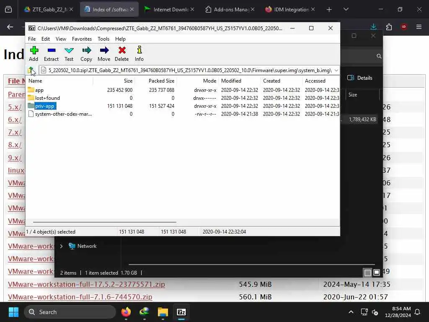Sort by the Packed Size column header
This screenshot has height=322, width=429.
tap(155, 81)
